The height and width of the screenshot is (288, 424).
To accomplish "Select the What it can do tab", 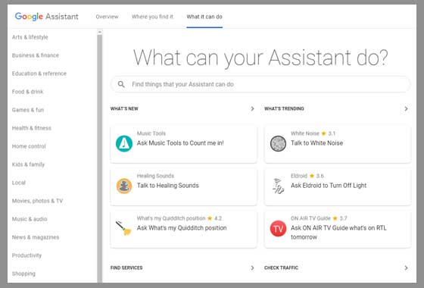I will (204, 17).
